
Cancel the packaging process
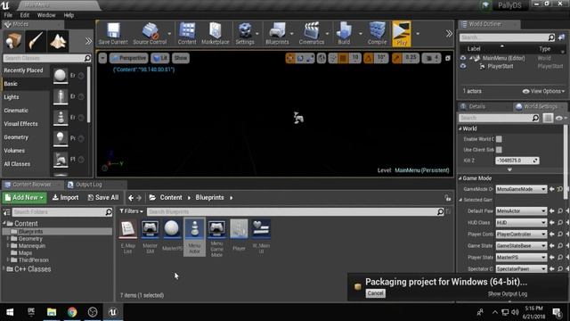point(375,293)
